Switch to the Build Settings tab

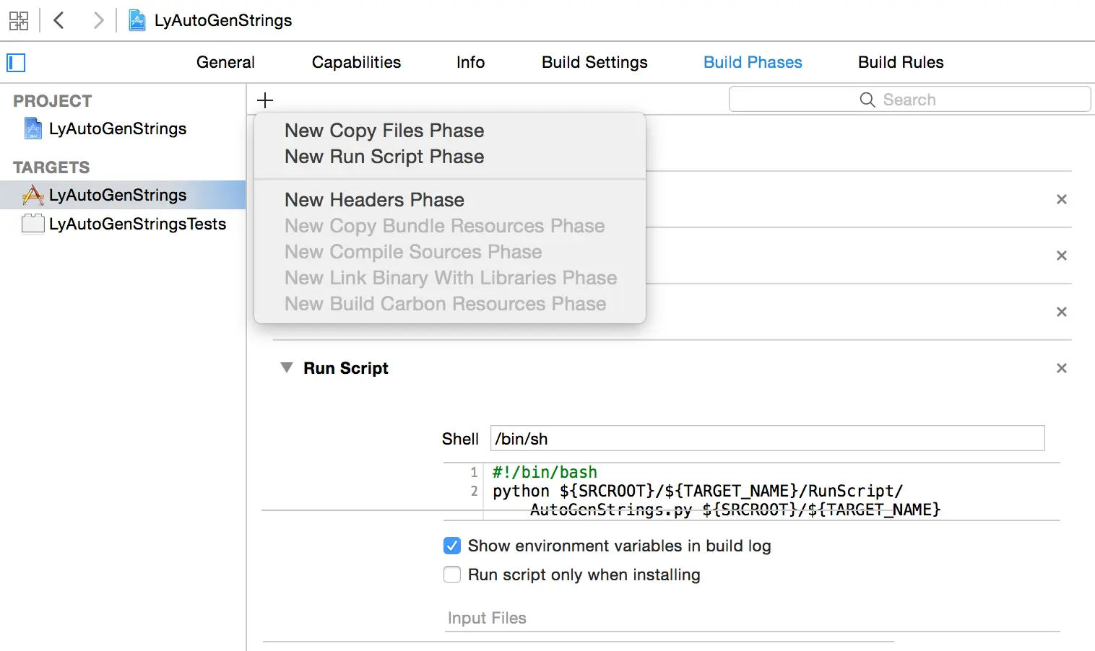[x=594, y=62]
